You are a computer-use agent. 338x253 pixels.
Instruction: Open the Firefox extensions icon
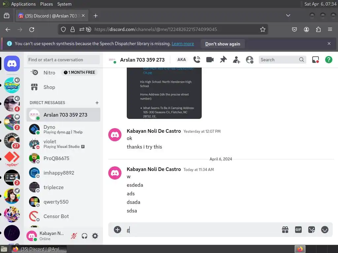tap(318, 29)
